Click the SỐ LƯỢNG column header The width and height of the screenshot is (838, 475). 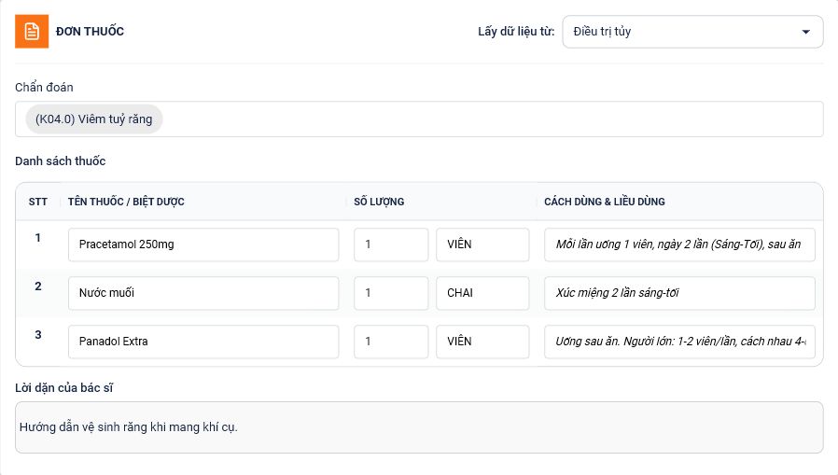pyautogui.click(x=379, y=202)
